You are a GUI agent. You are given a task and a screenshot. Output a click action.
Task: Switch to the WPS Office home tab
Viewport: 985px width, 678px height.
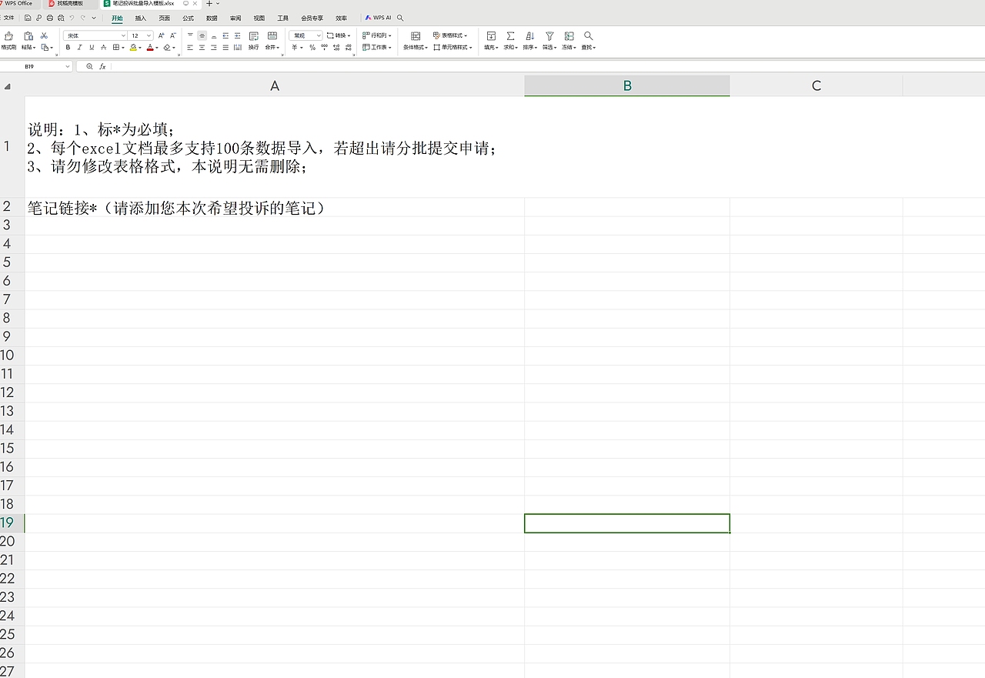click(18, 3)
